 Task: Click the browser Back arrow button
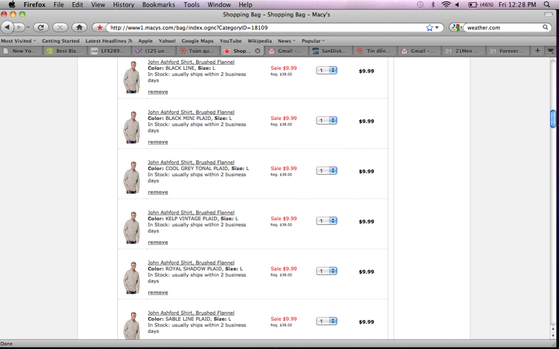[x=8, y=27]
